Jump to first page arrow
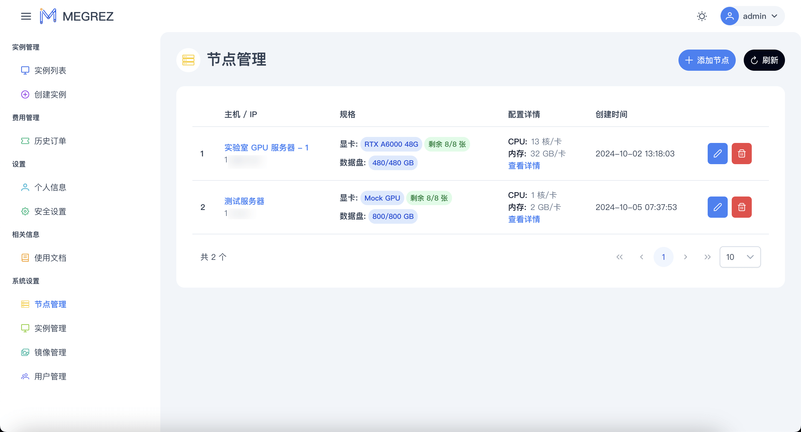The height and width of the screenshot is (432, 801). [620, 257]
